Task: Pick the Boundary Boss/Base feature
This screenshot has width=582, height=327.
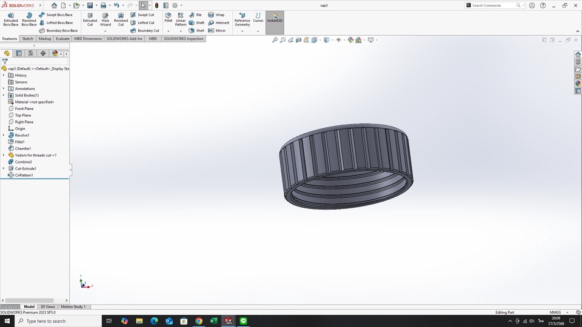Action: pyautogui.click(x=58, y=30)
